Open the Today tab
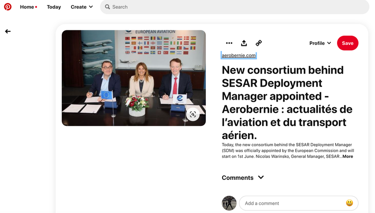The image size is (375, 213). pyautogui.click(x=54, y=7)
